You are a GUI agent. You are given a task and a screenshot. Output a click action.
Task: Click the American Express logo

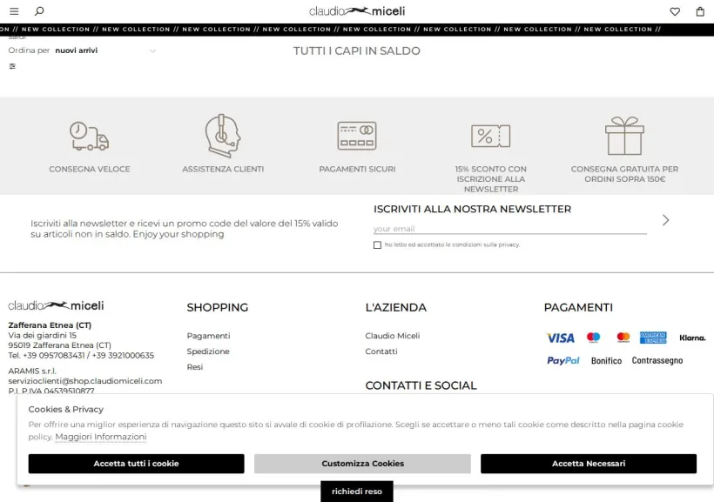coord(653,338)
